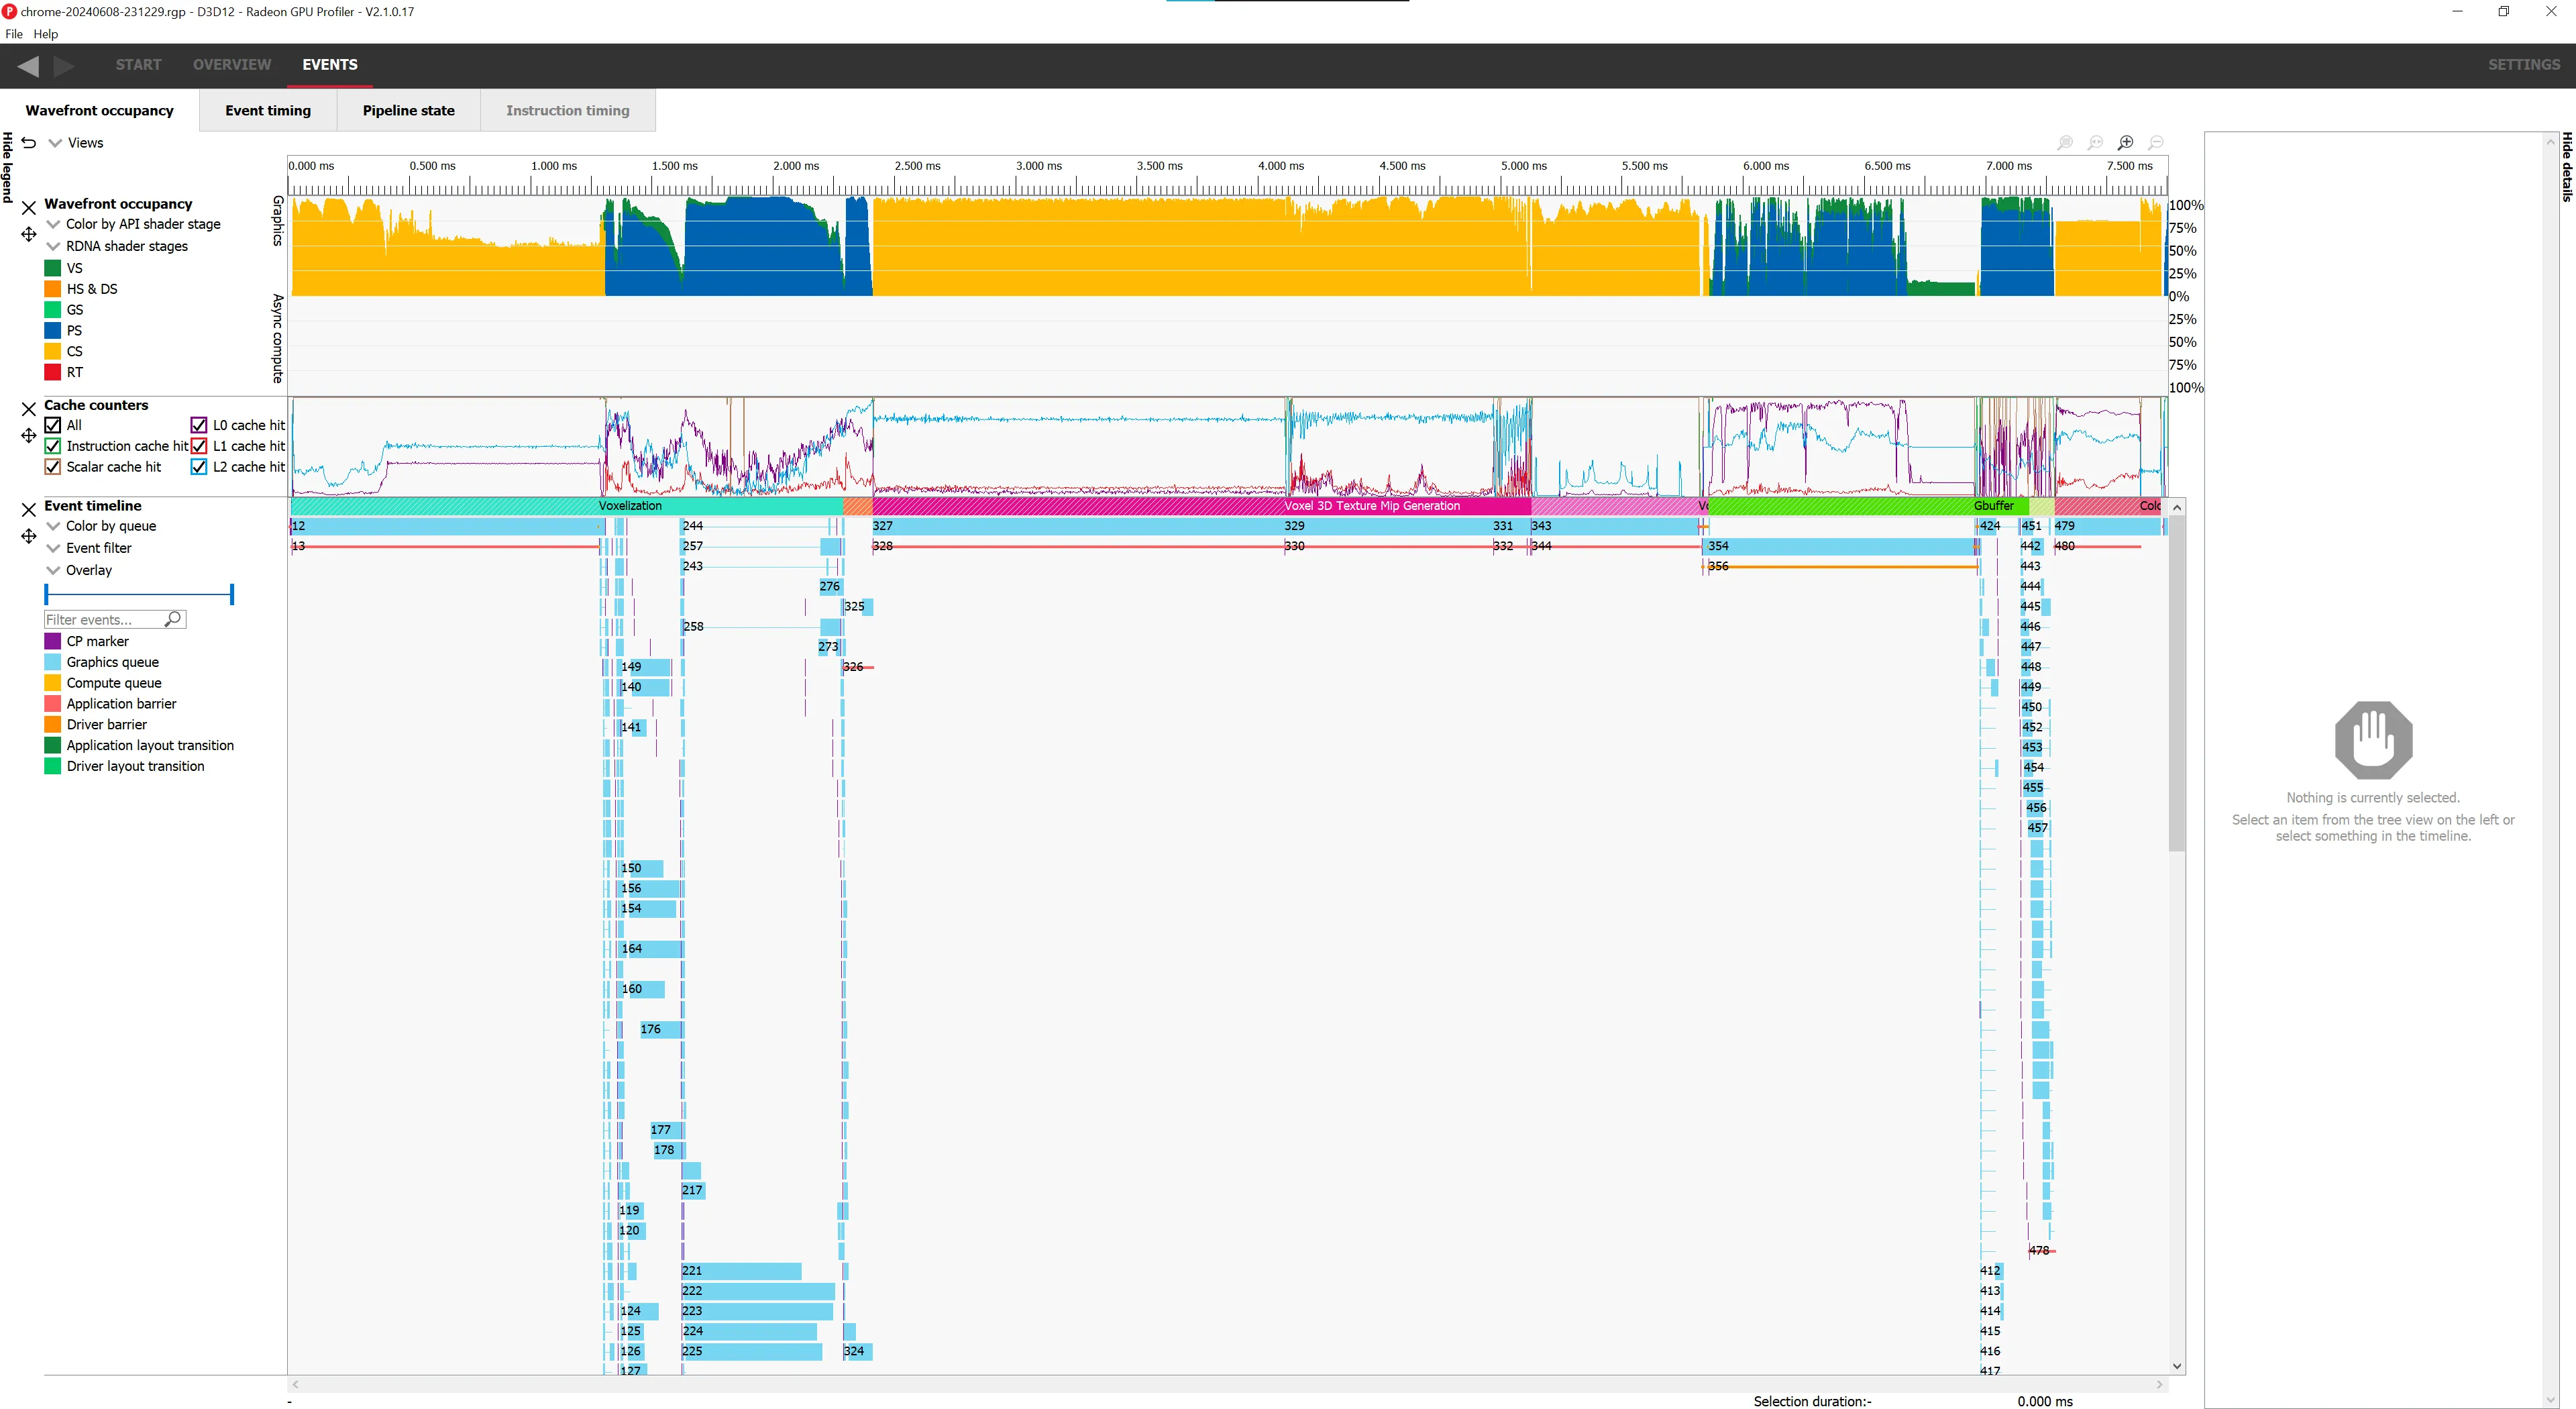Click Hide legend vertical label
This screenshot has height=1409, width=2576.
tap(8, 168)
